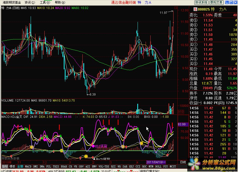Image resolution: width=238 pixels, height=172 pixels.
Task: Click the tick row showing 265 B
Action: (213, 144)
